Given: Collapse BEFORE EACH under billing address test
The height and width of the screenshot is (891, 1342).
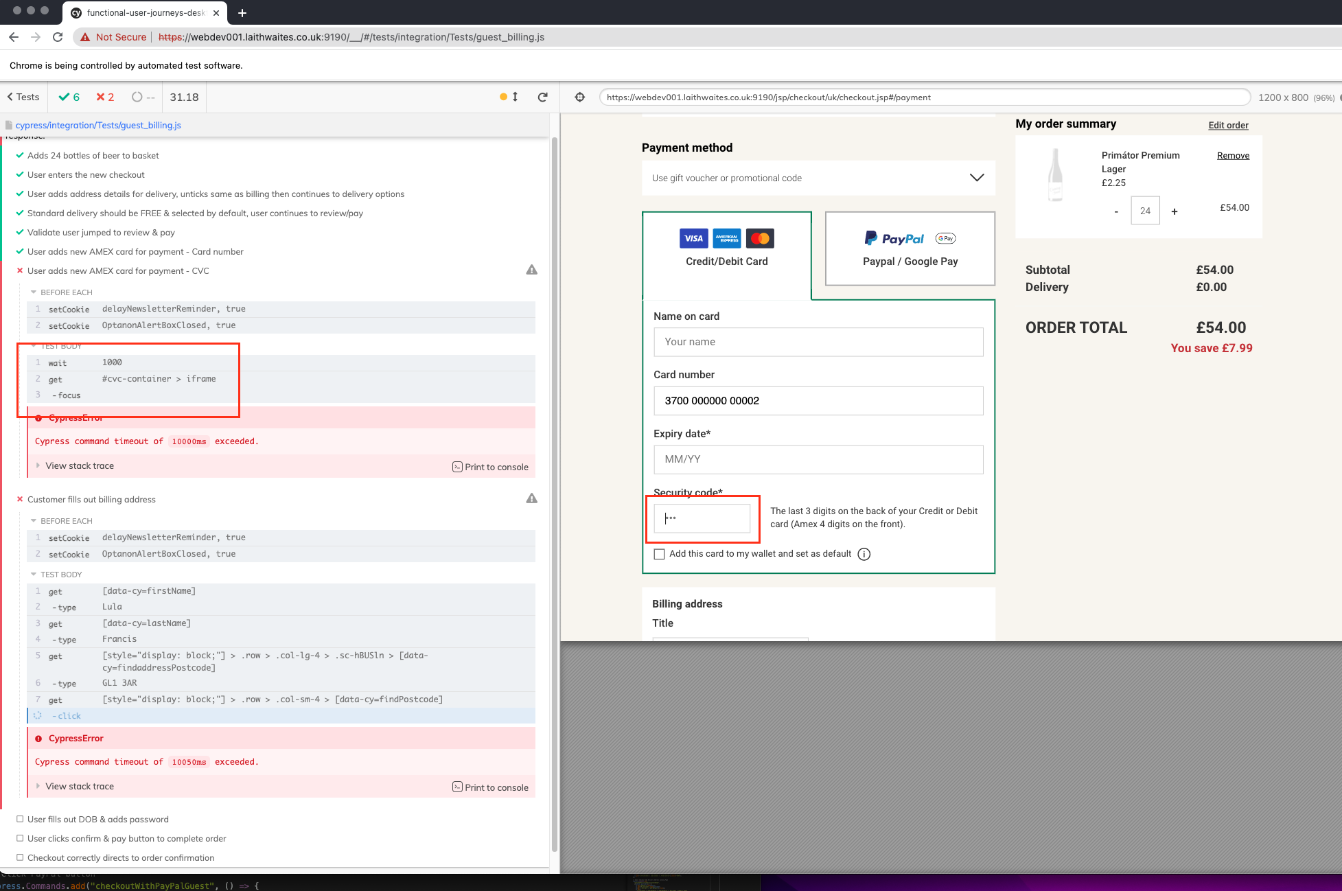Looking at the screenshot, I should point(66,521).
